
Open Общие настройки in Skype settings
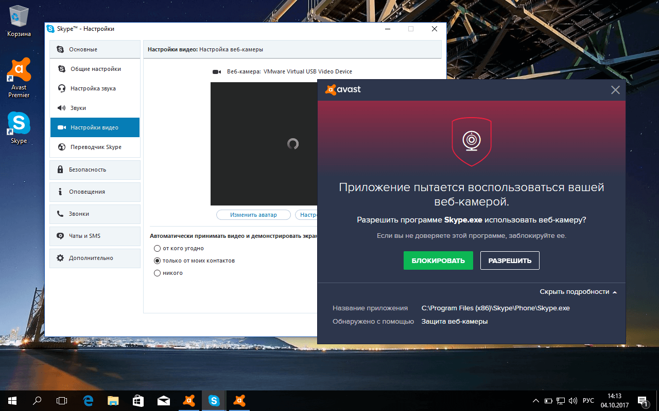[95, 69]
